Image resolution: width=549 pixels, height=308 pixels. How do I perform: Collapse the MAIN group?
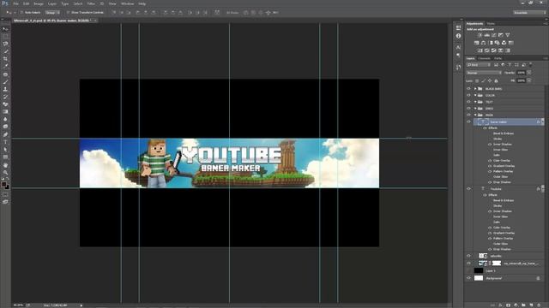coord(475,115)
